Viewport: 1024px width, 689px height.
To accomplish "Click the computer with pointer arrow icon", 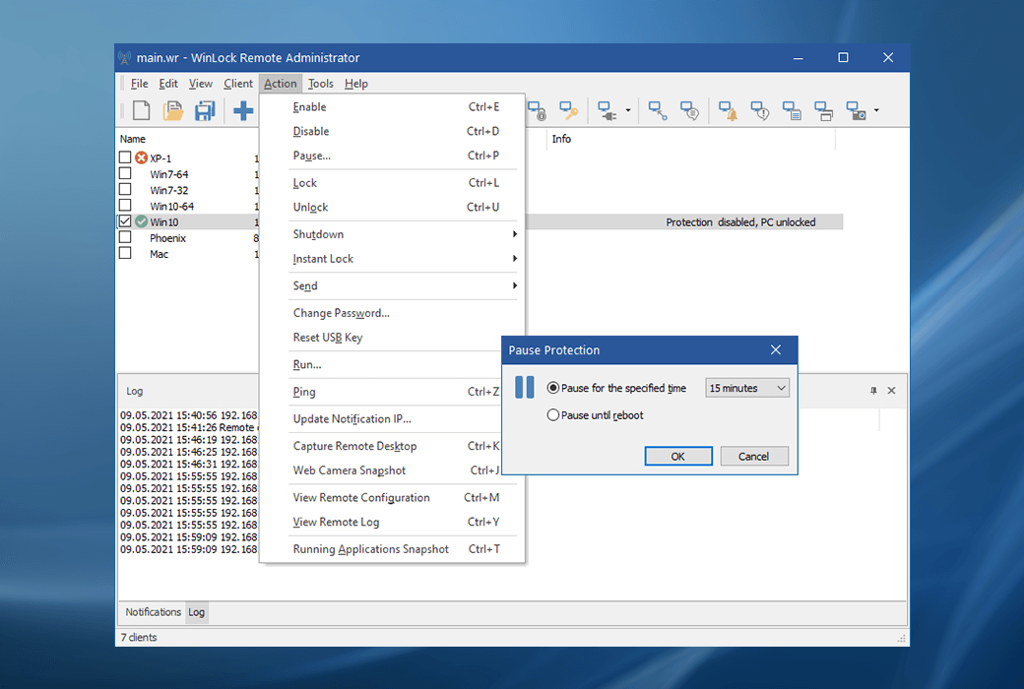I will tap(658, 110).
